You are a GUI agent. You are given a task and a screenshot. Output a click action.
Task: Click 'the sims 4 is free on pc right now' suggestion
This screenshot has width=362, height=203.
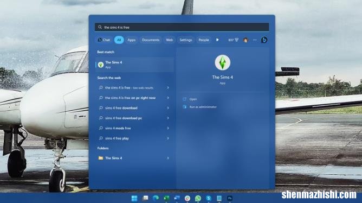(134, 98)
